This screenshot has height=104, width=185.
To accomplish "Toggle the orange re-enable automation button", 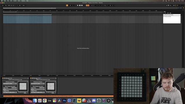I will tap(88, 5).
